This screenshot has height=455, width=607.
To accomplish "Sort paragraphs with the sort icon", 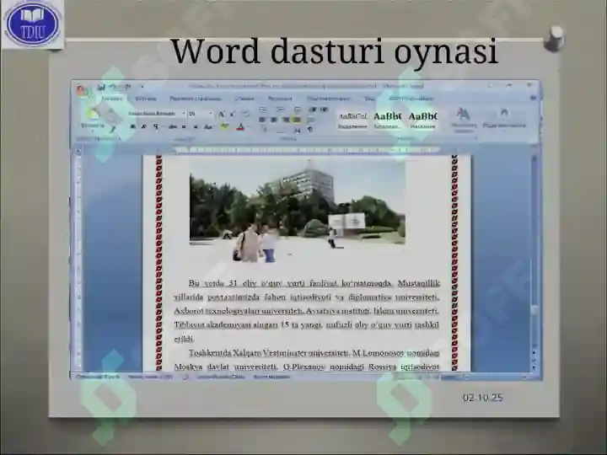I will click(x=298, y=131).
